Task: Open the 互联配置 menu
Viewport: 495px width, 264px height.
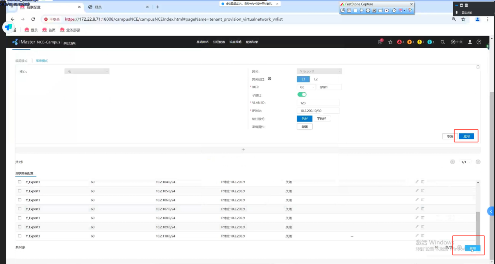Action: [x=219, y=42]
